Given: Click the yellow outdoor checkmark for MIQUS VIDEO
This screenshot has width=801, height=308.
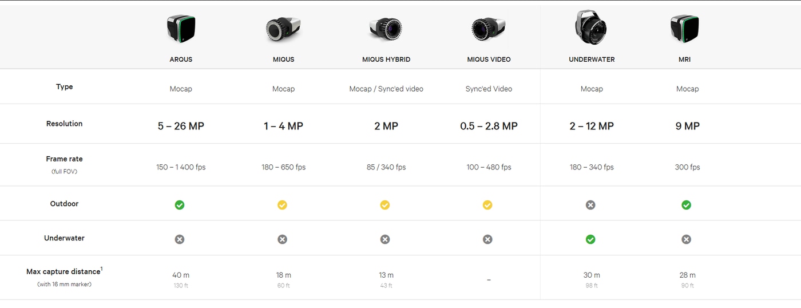Looking at the screenshot, I should click(487, 205).
